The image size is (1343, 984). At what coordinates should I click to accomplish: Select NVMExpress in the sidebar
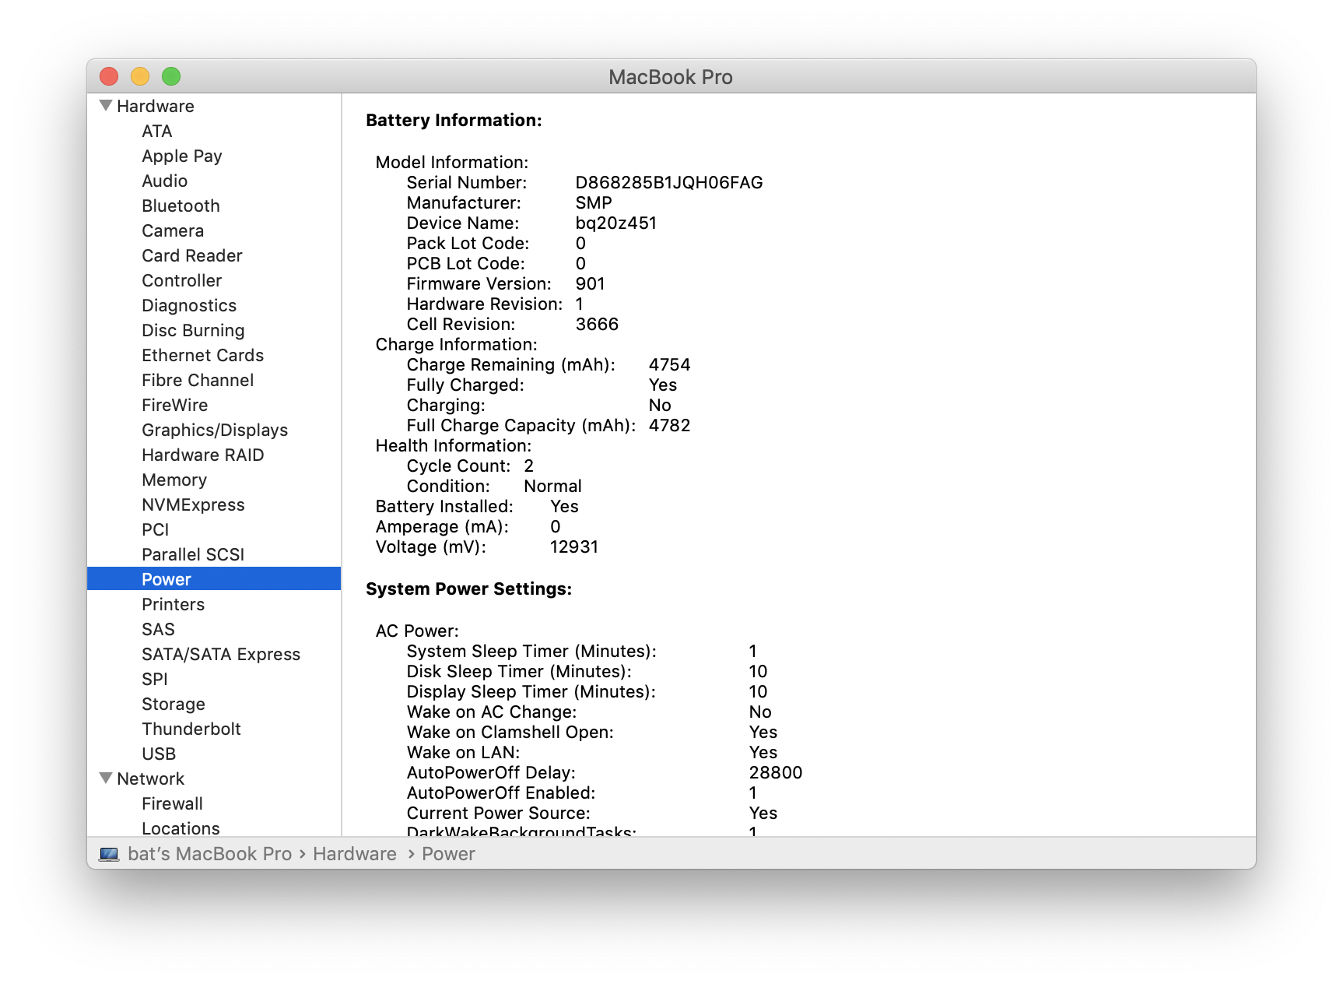coord(193,504)
